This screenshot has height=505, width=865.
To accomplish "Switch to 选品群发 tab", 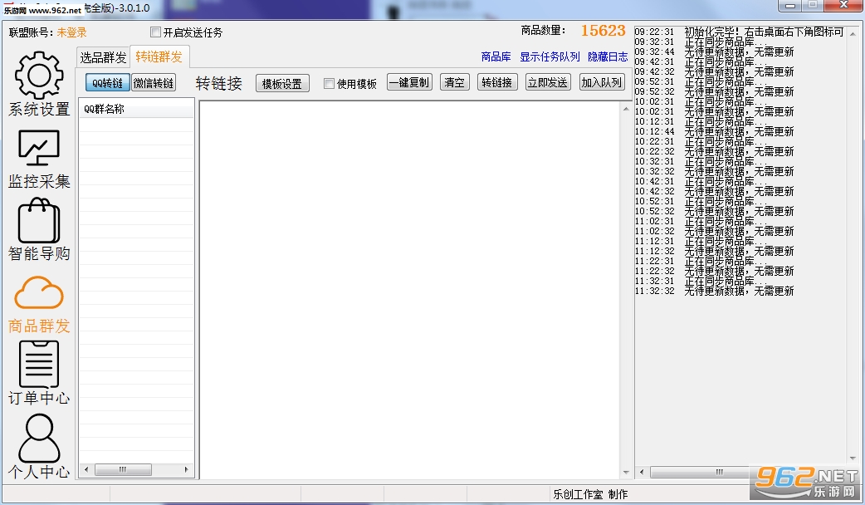I will point(103,56).
